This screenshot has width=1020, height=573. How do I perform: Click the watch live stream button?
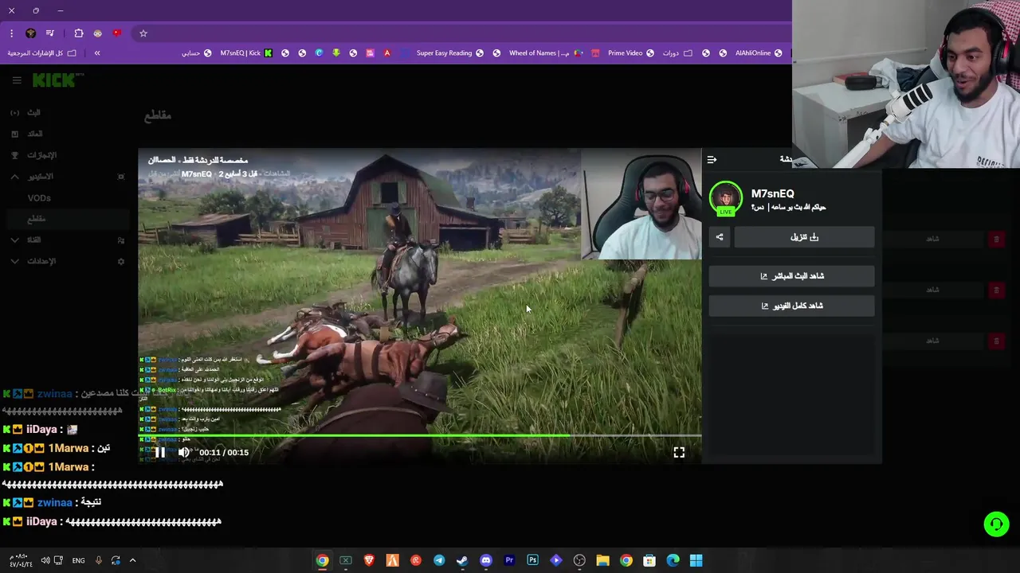(791, 276)
